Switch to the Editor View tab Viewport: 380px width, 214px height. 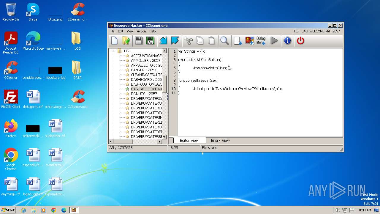click(189, 141)
